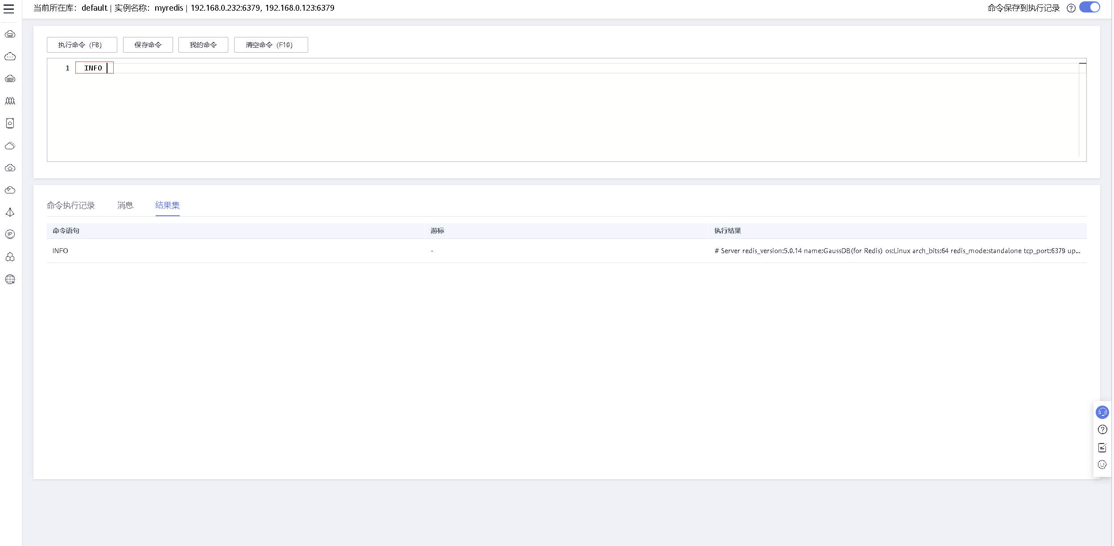Image resolution: width=1114 pixels, height=546 pixels.
Task: Click the question mark icon in floating panel
Action: 1102,430
